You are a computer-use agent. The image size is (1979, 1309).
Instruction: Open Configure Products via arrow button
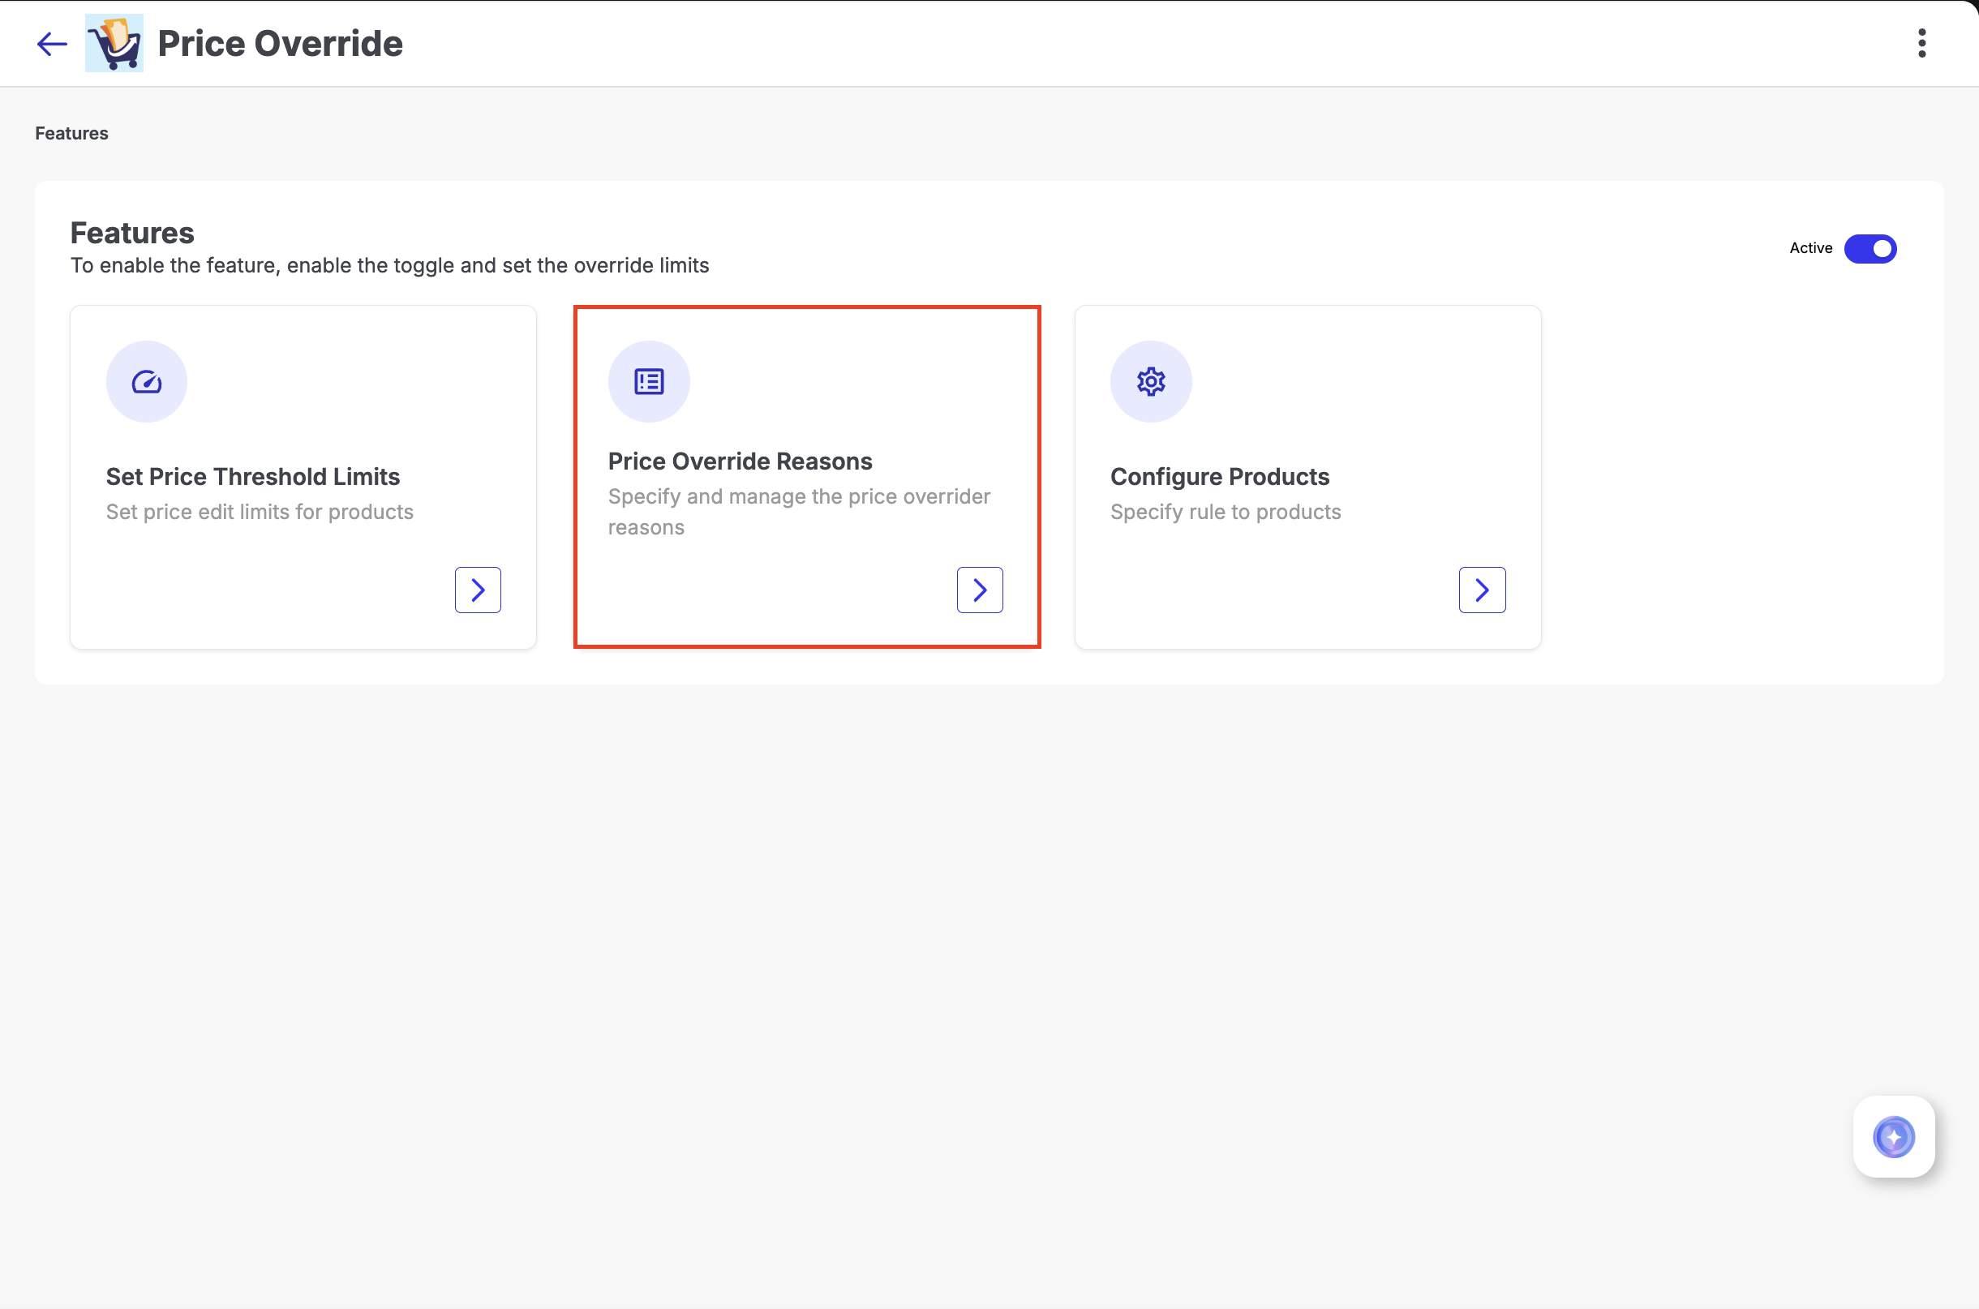pos(1482,590)
